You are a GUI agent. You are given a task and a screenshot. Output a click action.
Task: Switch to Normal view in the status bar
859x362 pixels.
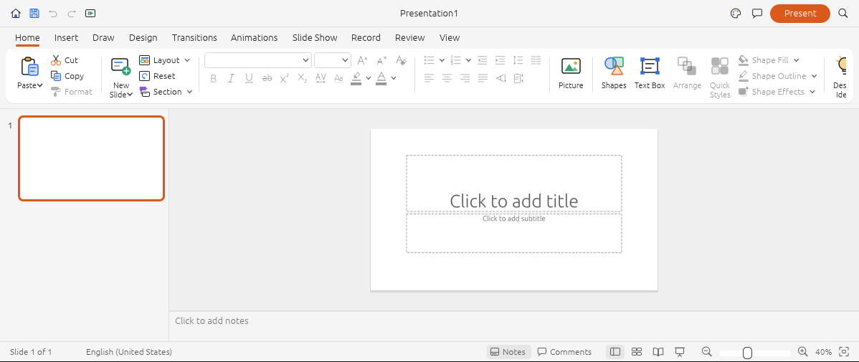pos(615,352)
